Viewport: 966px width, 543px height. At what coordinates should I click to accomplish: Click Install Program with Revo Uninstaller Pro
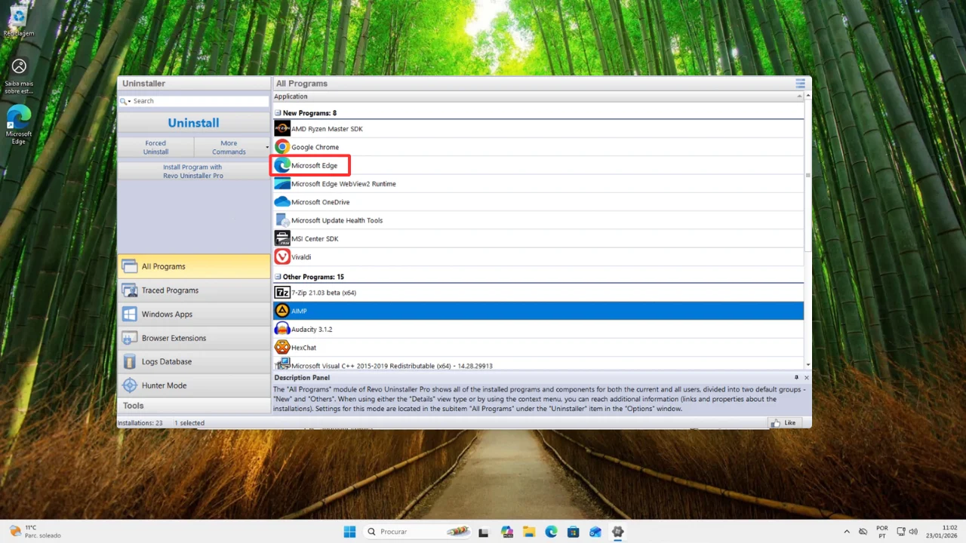click(193, 171)
